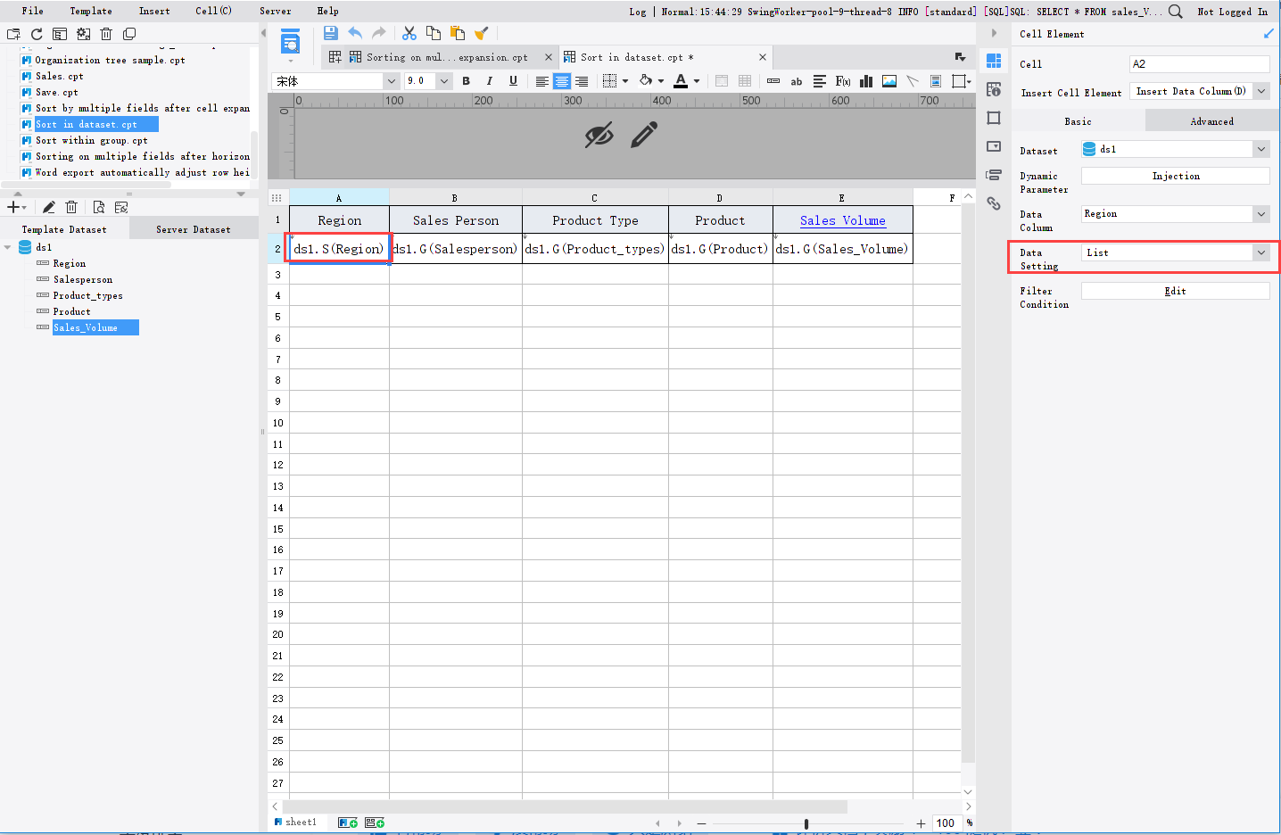Toggle the hidden-eye icon above the grid

click(599, 136)
